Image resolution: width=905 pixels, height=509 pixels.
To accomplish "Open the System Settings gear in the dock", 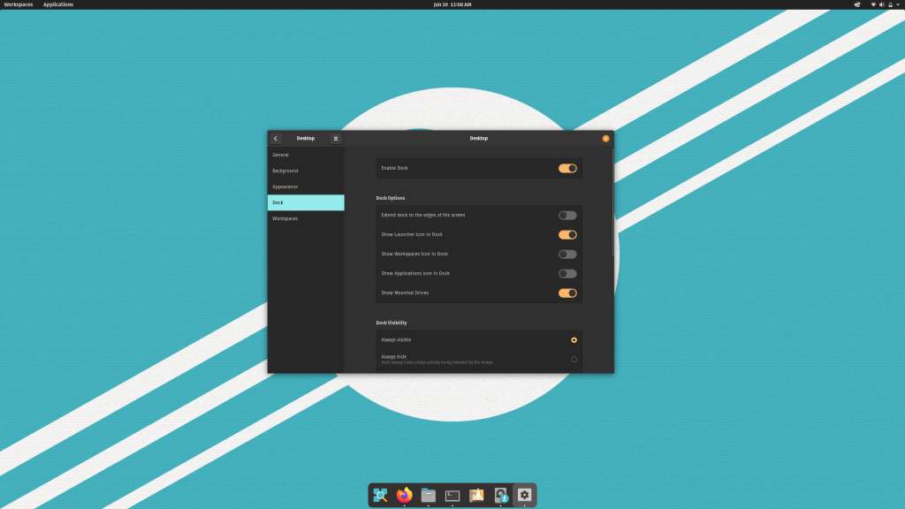I will [x=524, y=495].
